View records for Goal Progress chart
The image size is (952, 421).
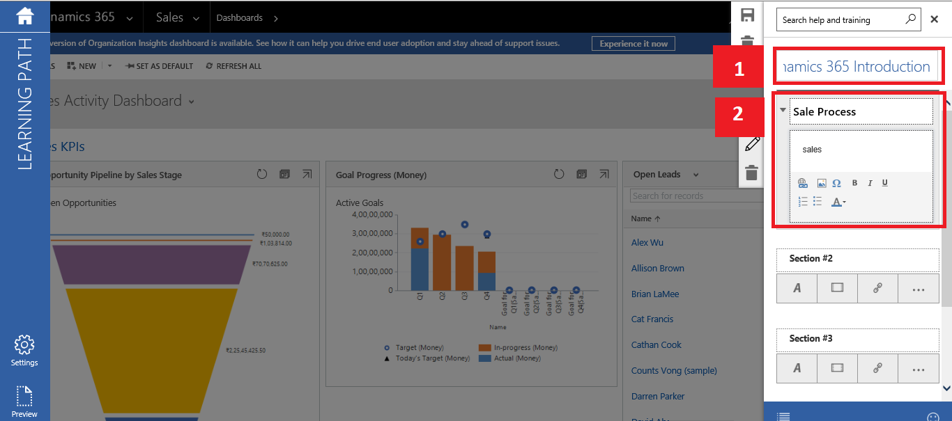click(x=581, y=175)
